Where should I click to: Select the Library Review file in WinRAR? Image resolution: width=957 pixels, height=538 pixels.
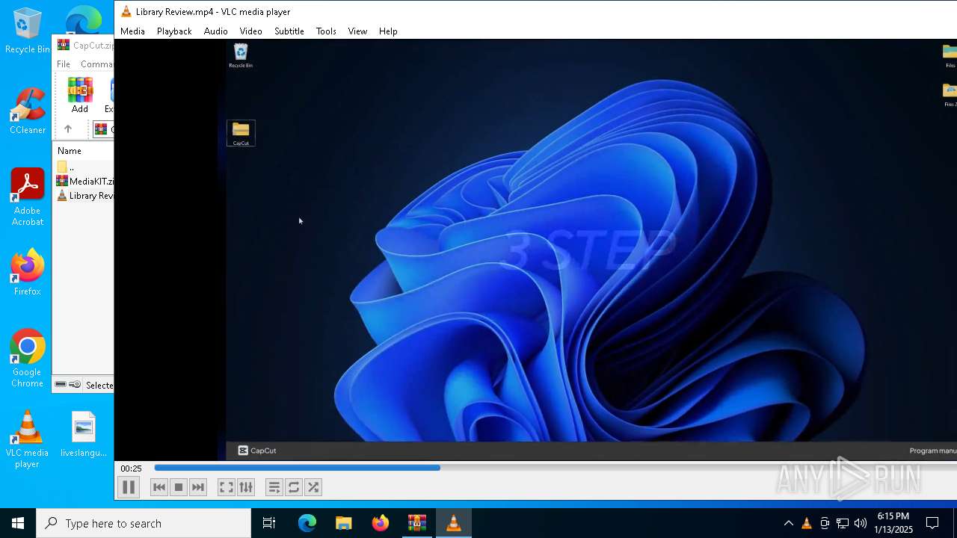(84, 196)
